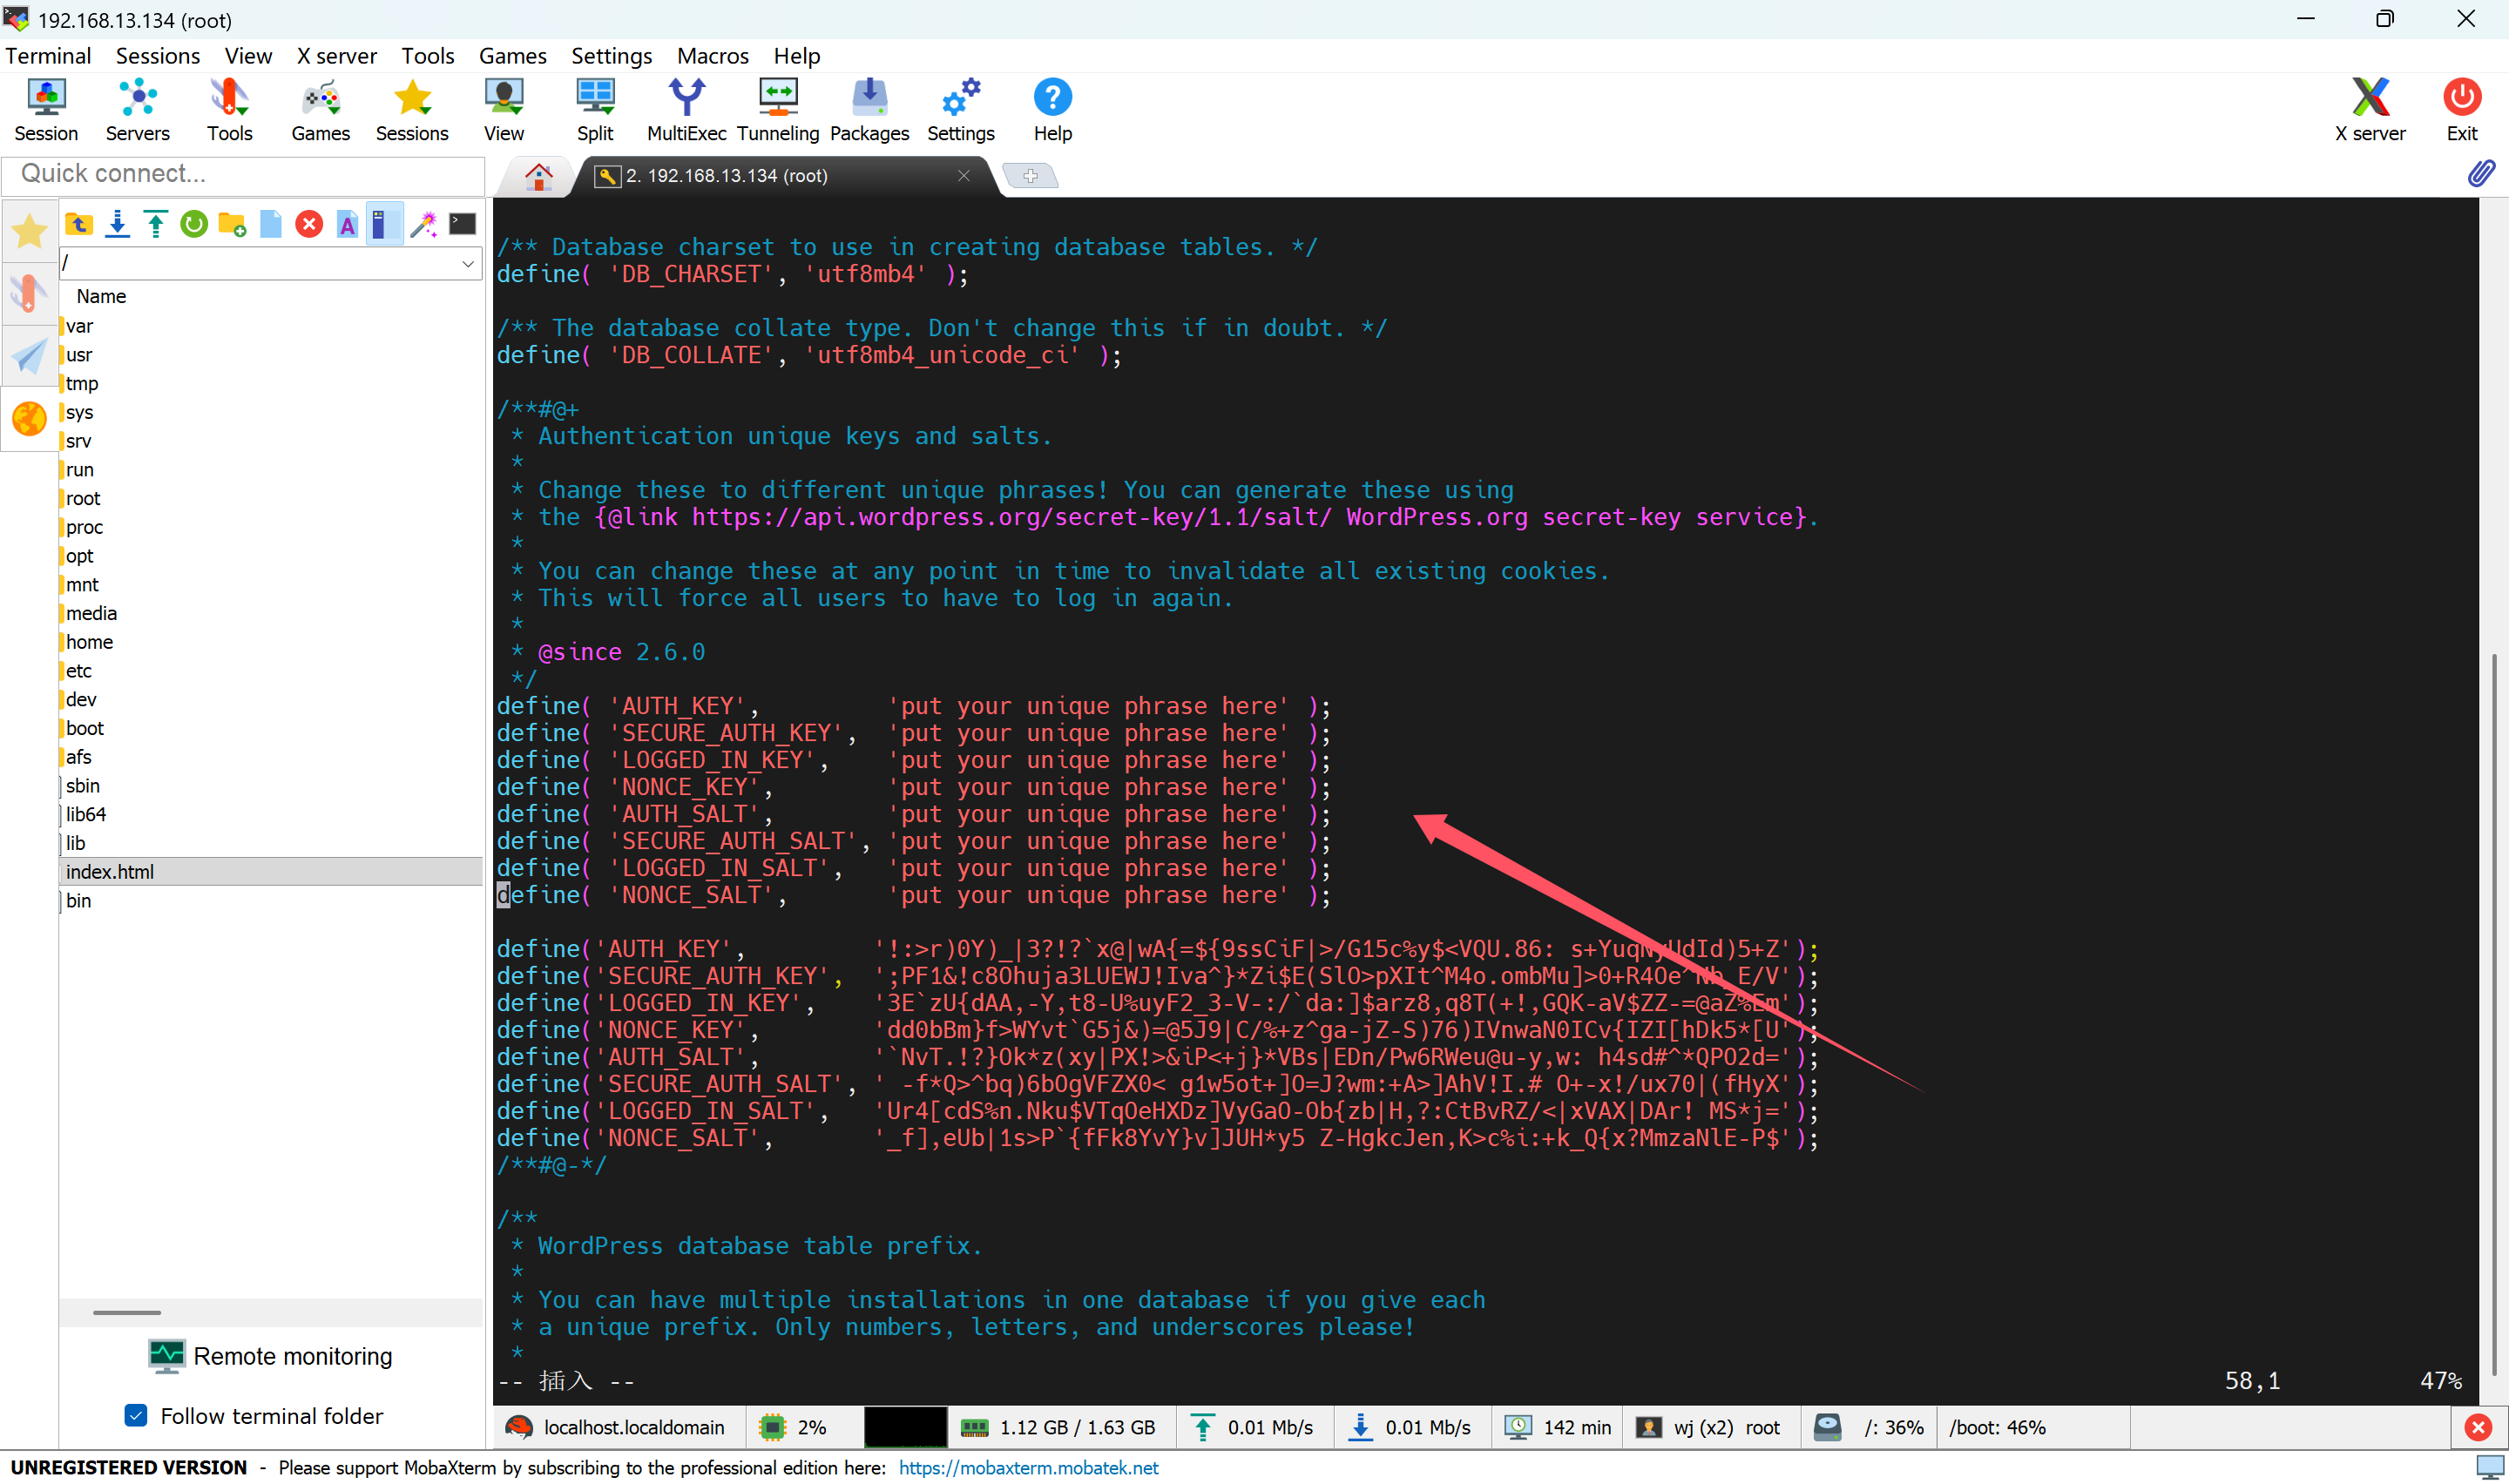Select the lib64 entry
The width and height of the screenshot is (2509, 1484).
click(85, 814)
